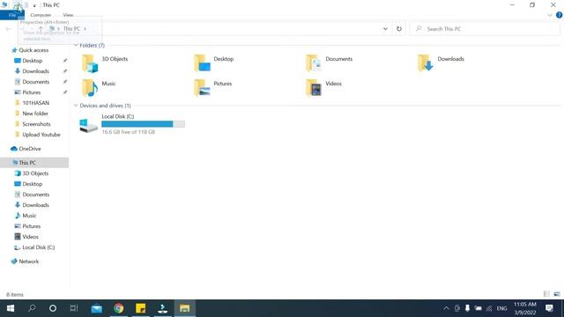The image size is (564, 317).
Task: Click the Local Disk (C:) usage bar
Action: (x=143, y=124)
